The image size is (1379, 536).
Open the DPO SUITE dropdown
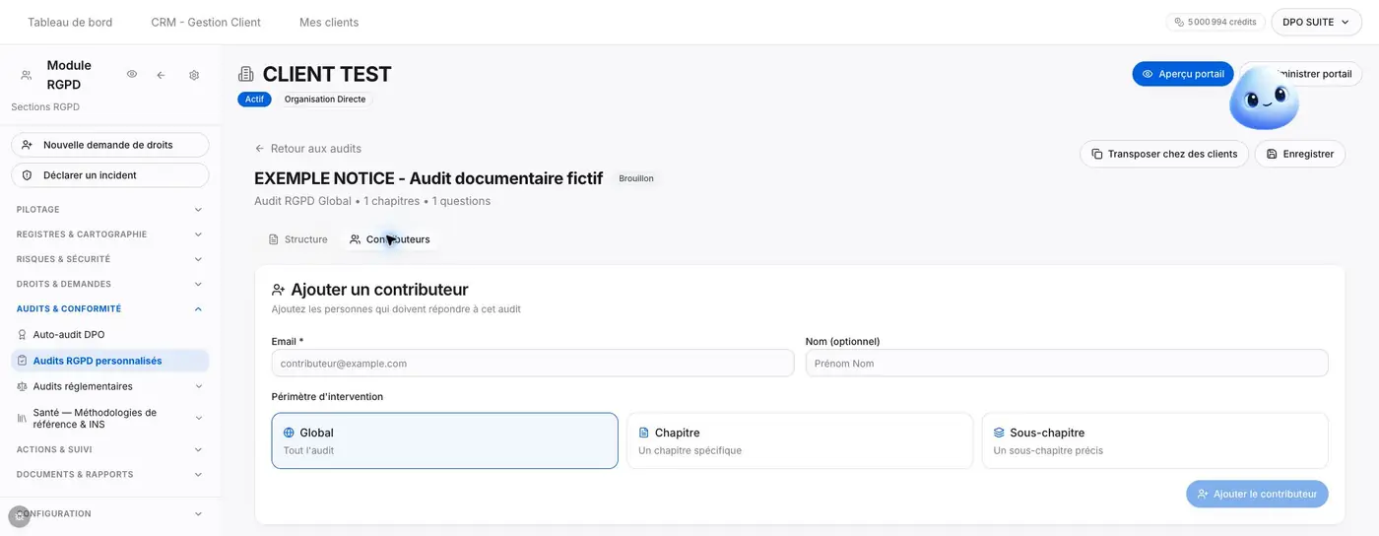1316,22
